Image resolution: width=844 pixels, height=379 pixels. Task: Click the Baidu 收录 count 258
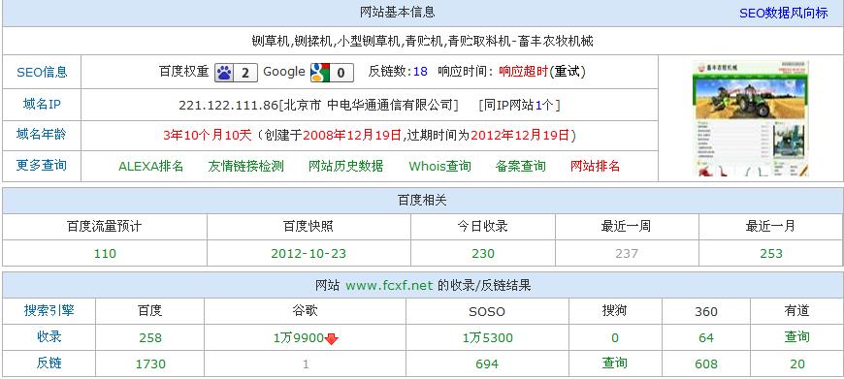pos(150,337)
